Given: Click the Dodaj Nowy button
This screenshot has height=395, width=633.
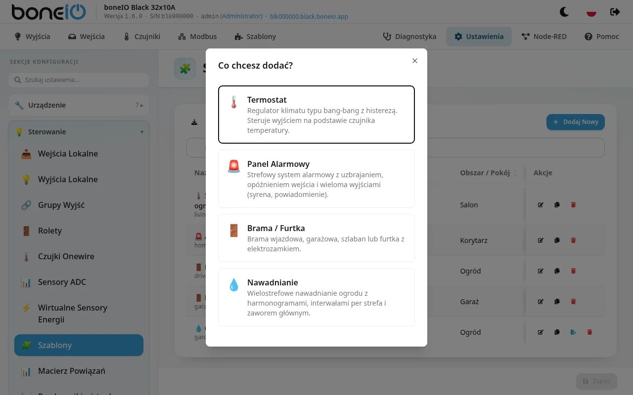Looking at the screenshot, I should pos(576,122).
